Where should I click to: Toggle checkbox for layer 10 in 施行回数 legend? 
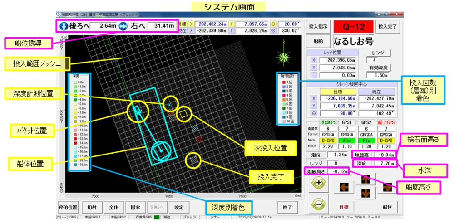(x=291, y=122)
